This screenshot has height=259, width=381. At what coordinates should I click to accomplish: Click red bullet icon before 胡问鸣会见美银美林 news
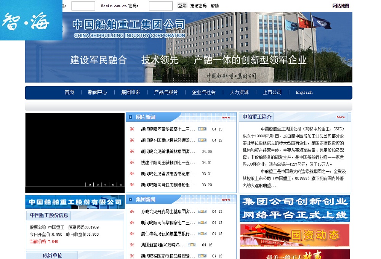point(132,151)
